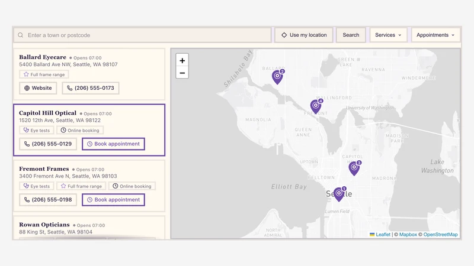Click the town or postcode search field
474x266 pixels.
142,35
